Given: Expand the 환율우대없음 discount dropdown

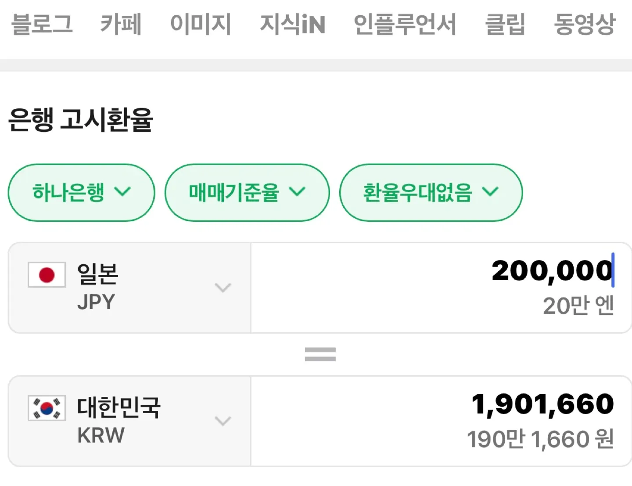Looking at the screenshot, I should [431, 192].
